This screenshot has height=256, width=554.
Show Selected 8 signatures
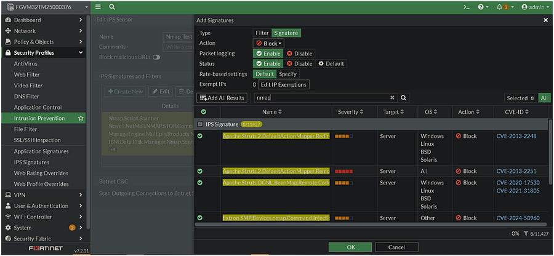click(520, 98)
